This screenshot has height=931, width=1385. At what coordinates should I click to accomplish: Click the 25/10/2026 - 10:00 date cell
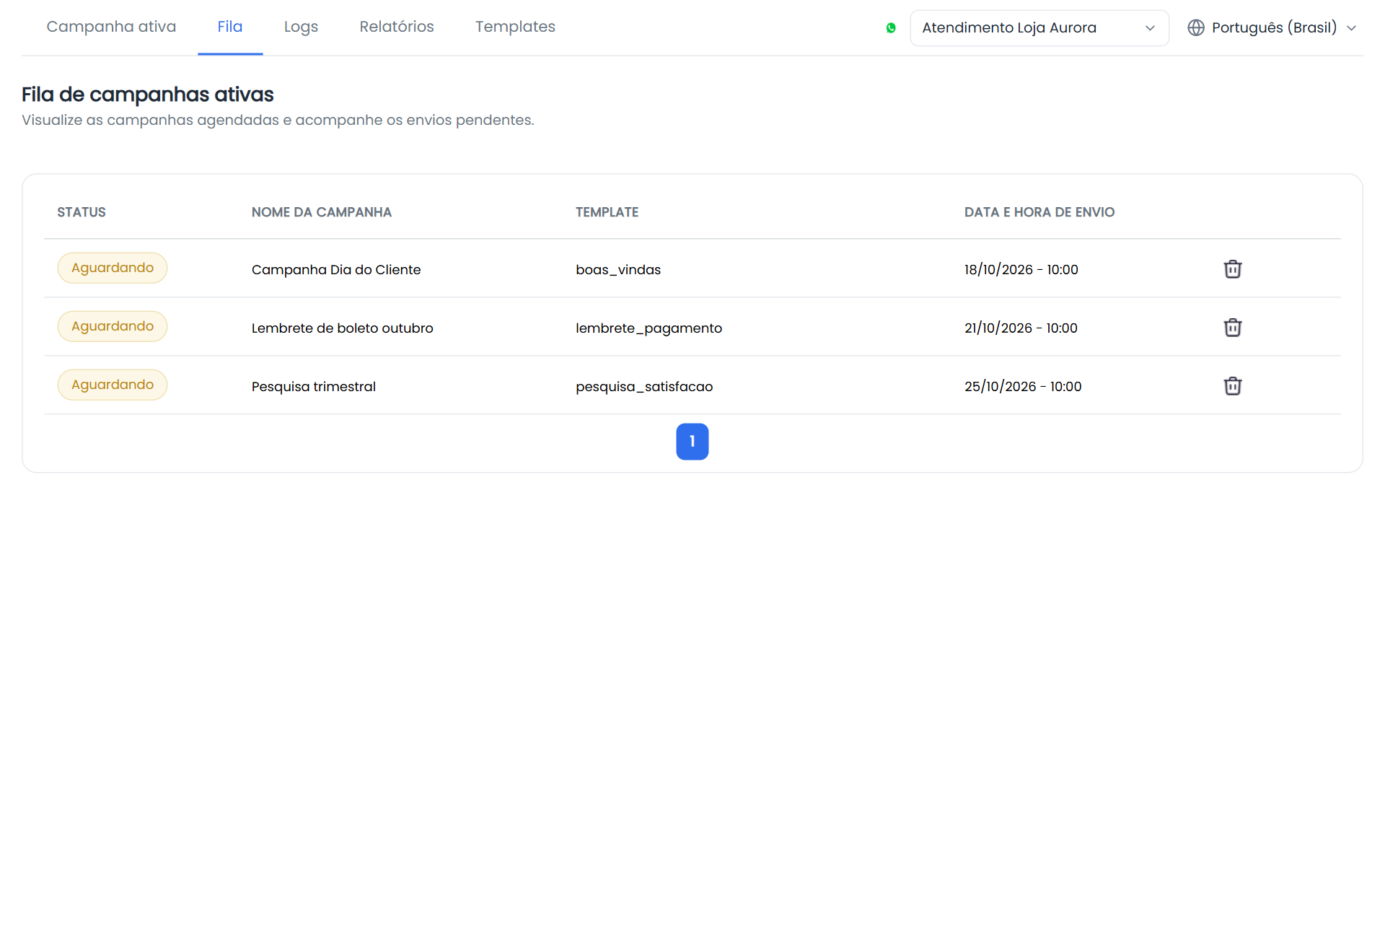(1023, 387)
